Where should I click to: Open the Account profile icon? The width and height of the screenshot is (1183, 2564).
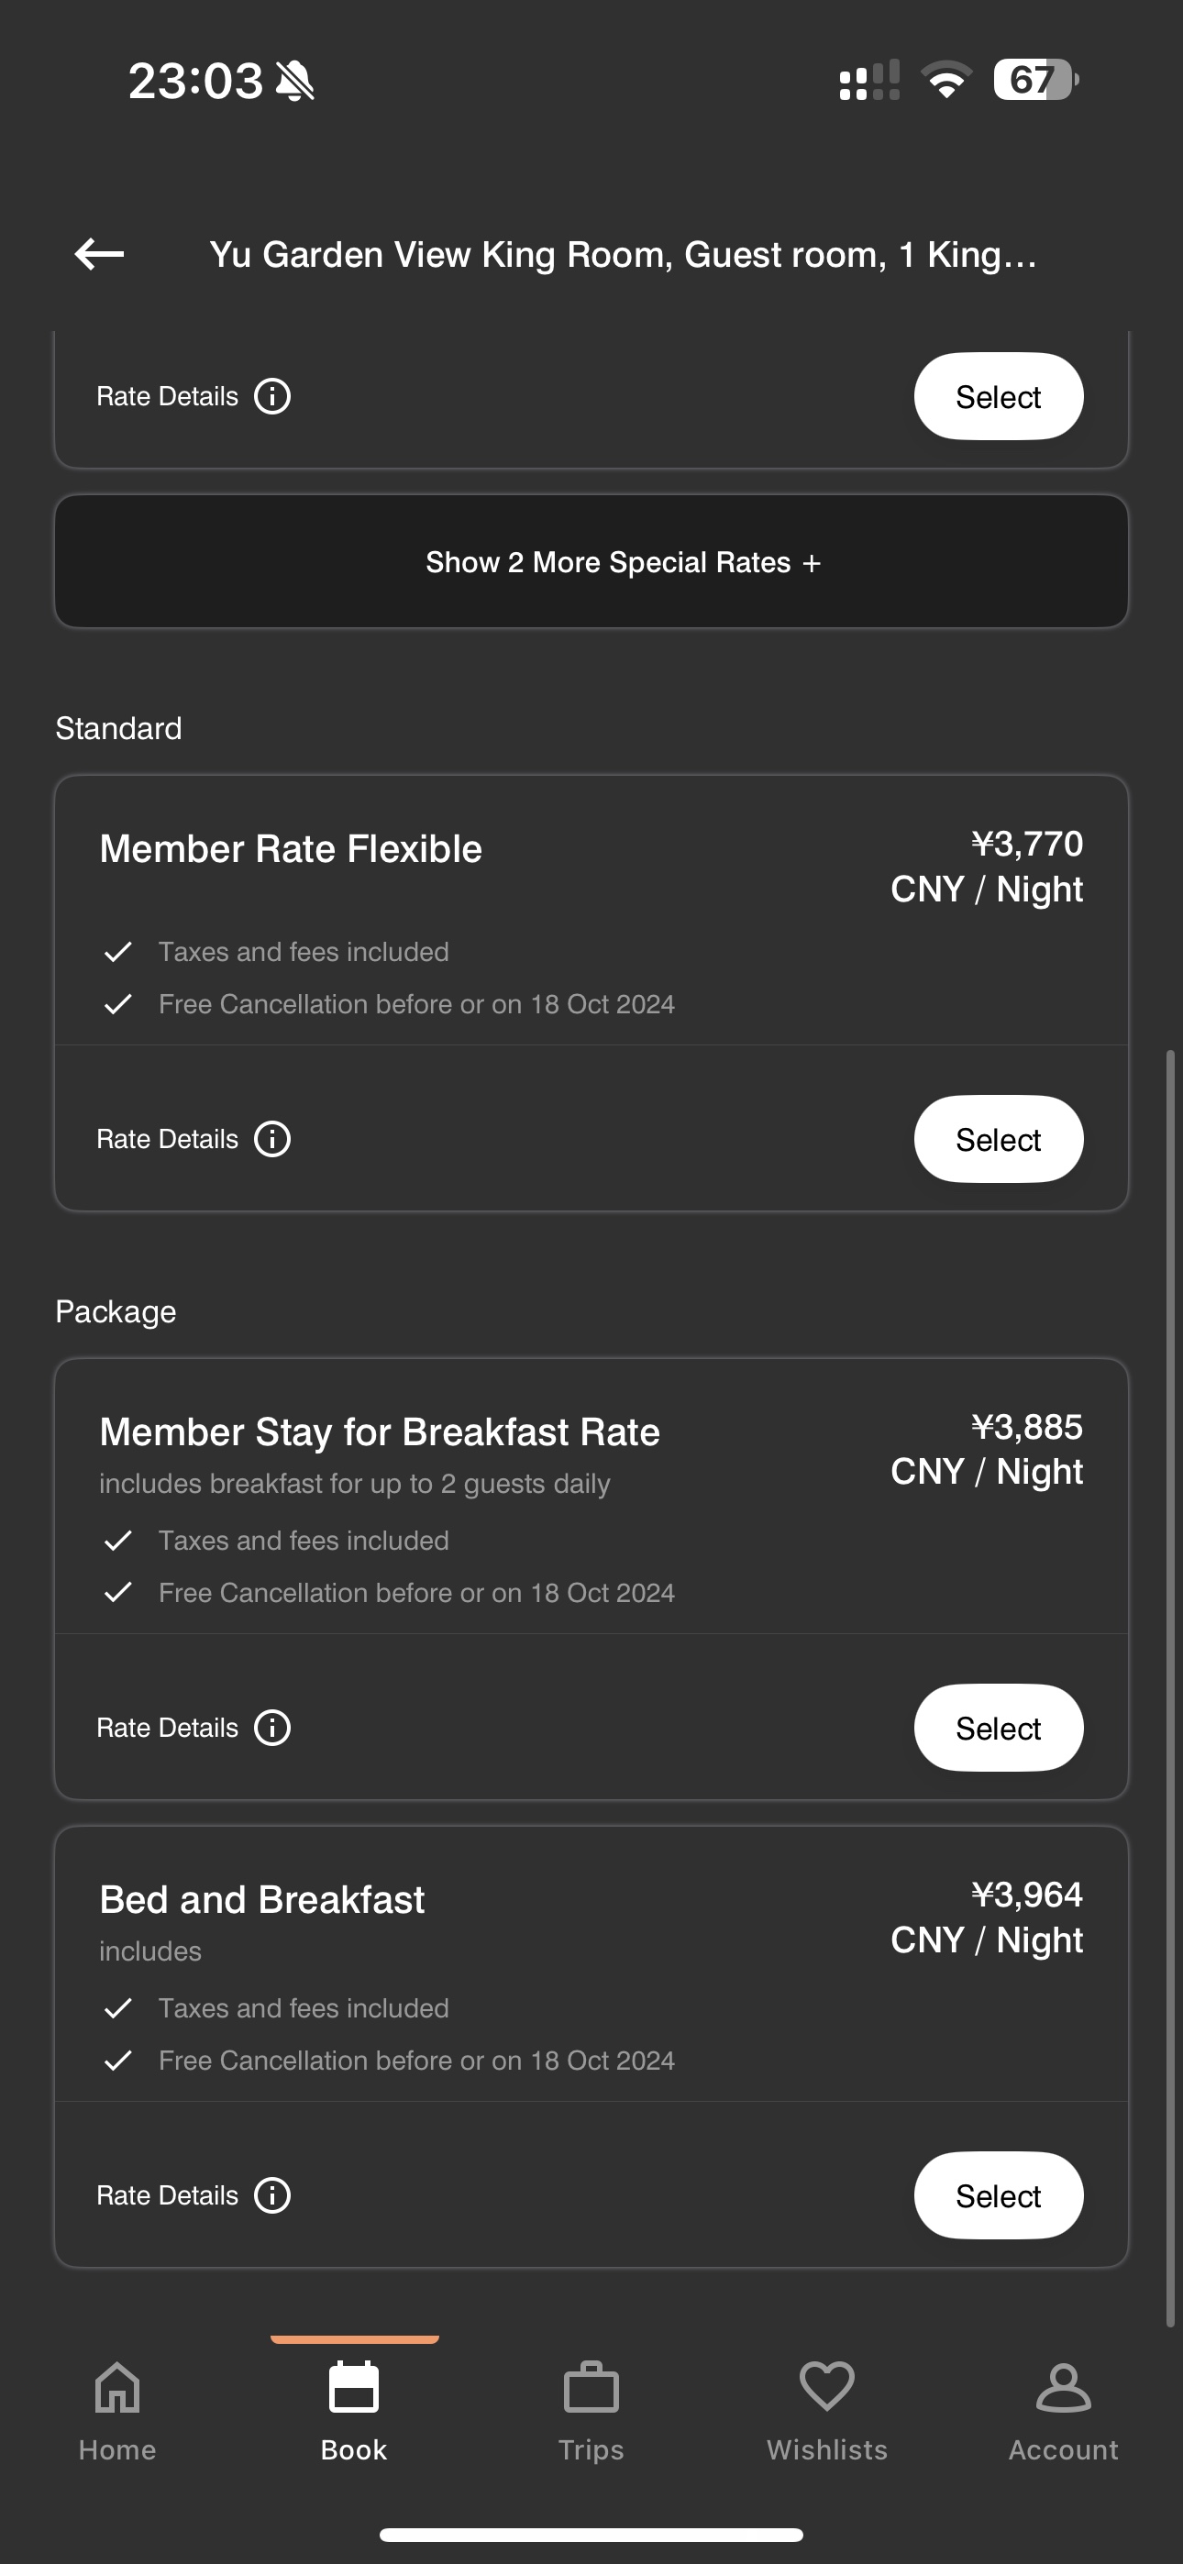pyautogui.click(x=1064, y=2388)
